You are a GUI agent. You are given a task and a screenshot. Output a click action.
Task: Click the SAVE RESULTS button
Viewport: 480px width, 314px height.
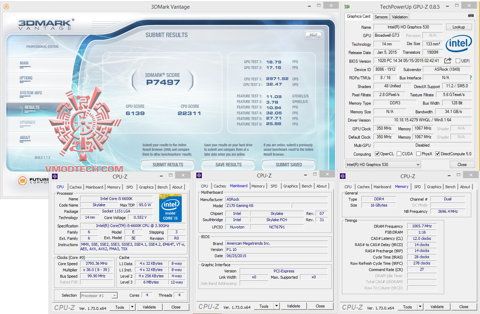(x=228, y=165)
